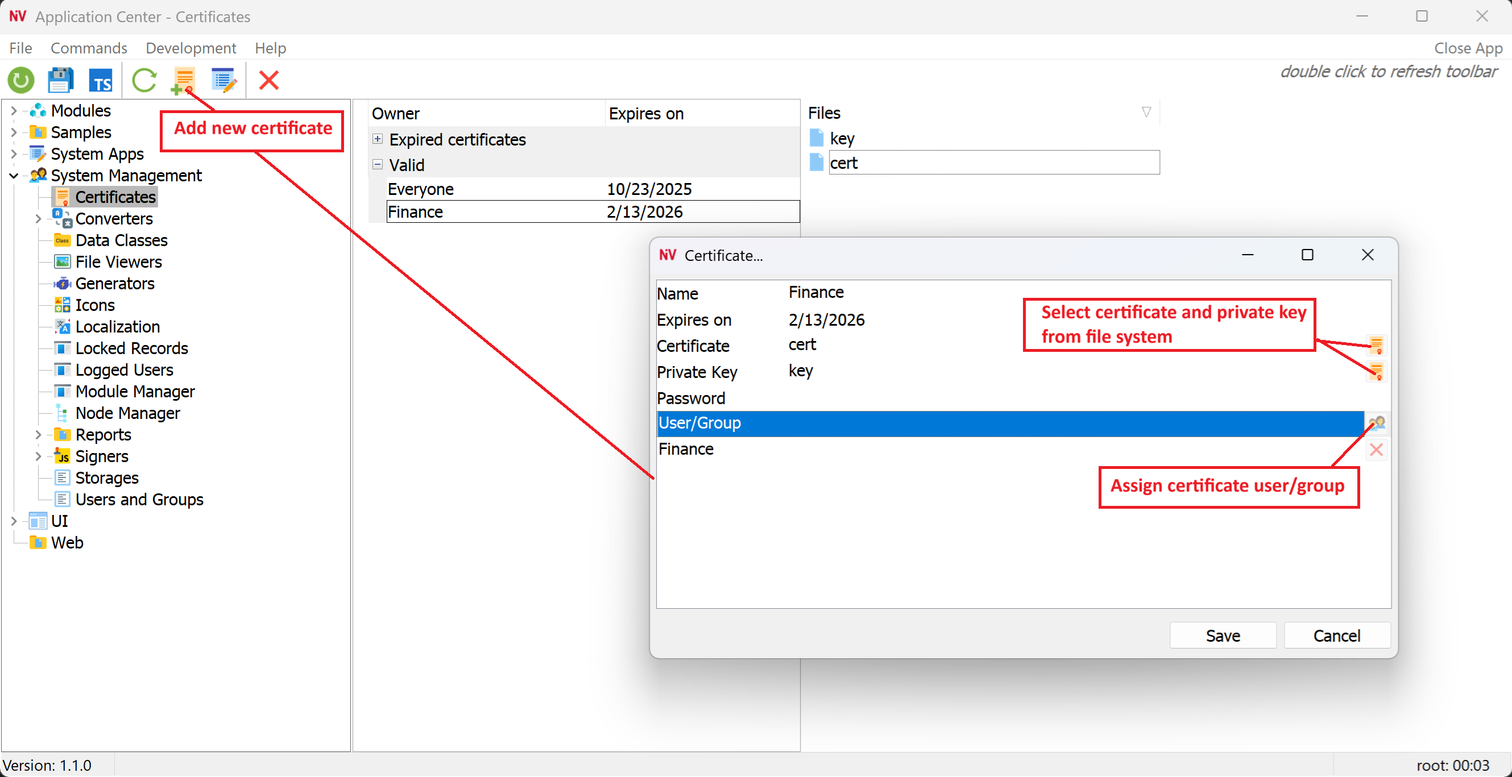This screenshot has height=777, width=1512.
Task: Click the Save button in dialog
Action: click(x=1222, y=635)
